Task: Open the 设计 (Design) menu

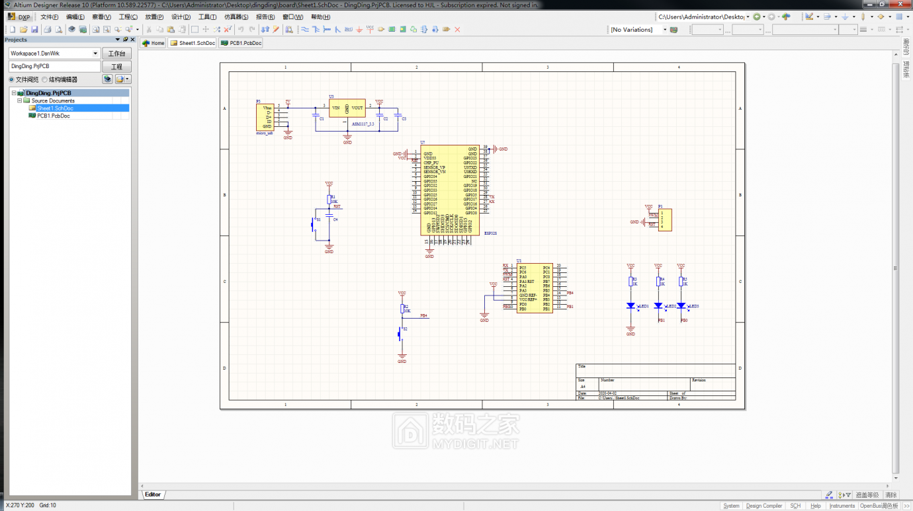Action: (x=181, y=17)
